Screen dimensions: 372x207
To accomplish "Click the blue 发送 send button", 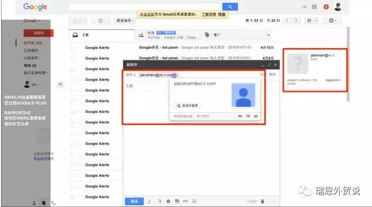I will pyautogui.click(x=134, y=201).
